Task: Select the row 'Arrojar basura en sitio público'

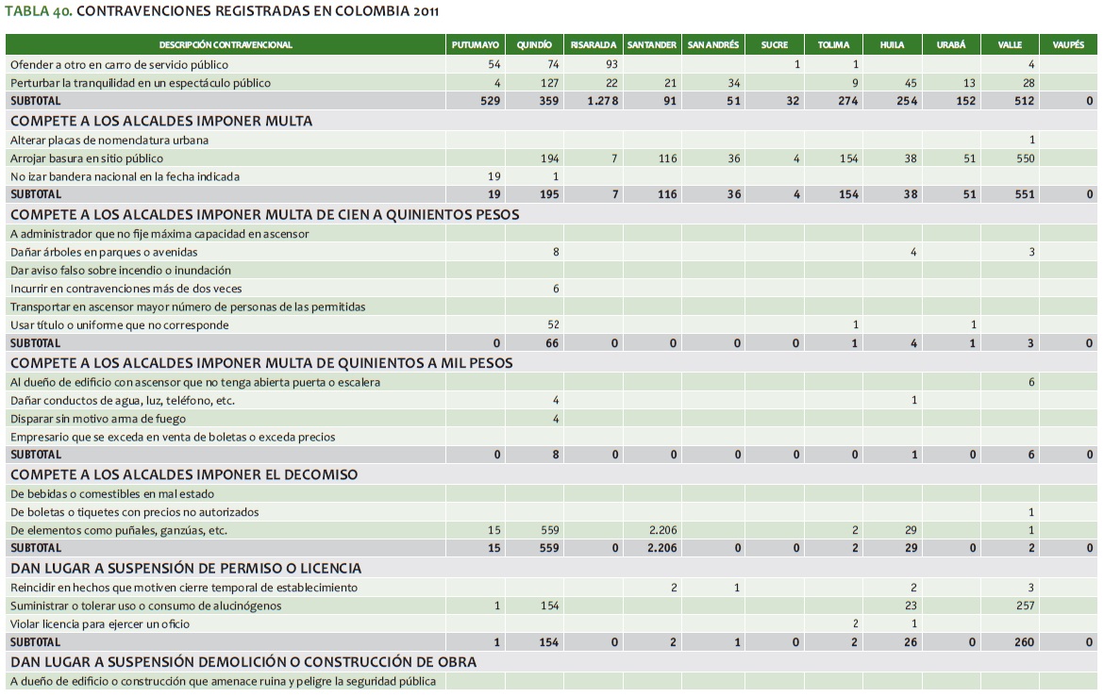Action: [x=87, y=158]
